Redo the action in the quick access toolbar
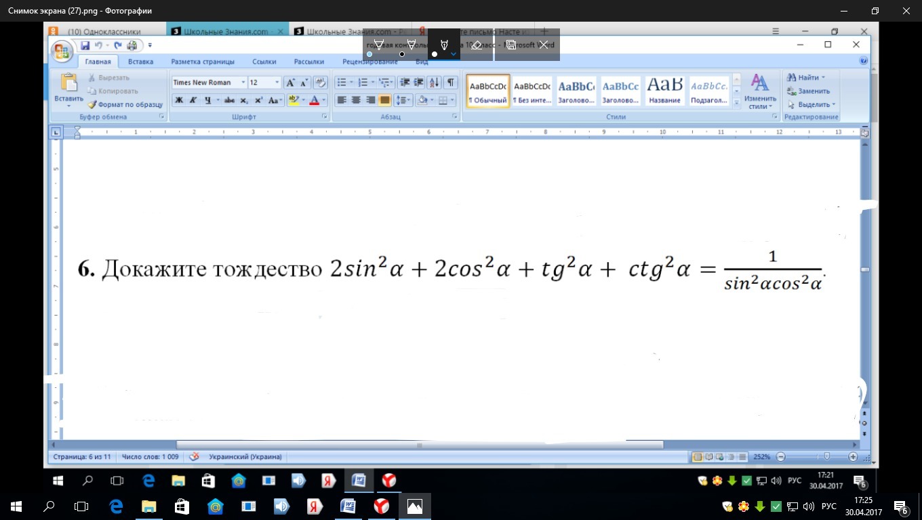This screenshot has width=922, height=520. tap(118, 45)
